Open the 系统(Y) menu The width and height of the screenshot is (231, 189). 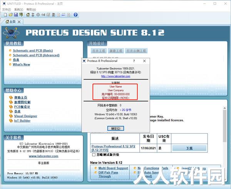[19, 9]
